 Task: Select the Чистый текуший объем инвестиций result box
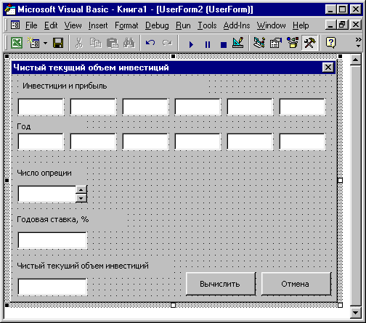pos(52,287)
